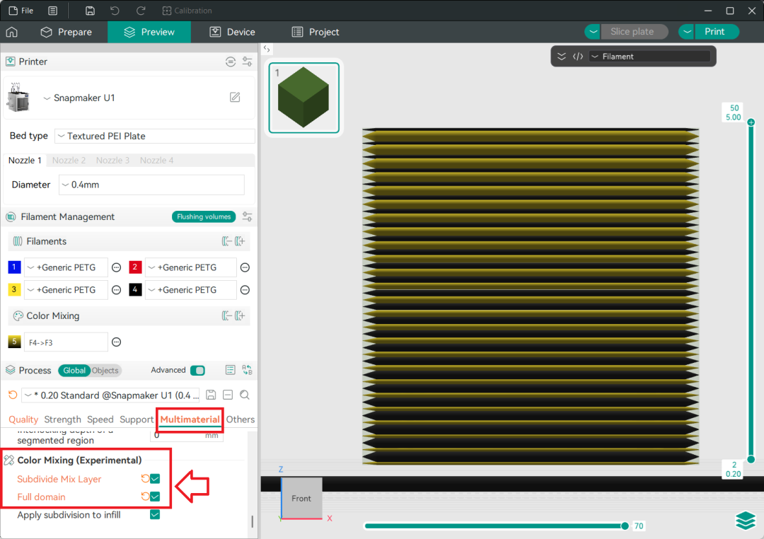This screenshot has height=539, width=764.
Task: Open filament 2 Generic PETG dropdown
Action: pos(190,267)
